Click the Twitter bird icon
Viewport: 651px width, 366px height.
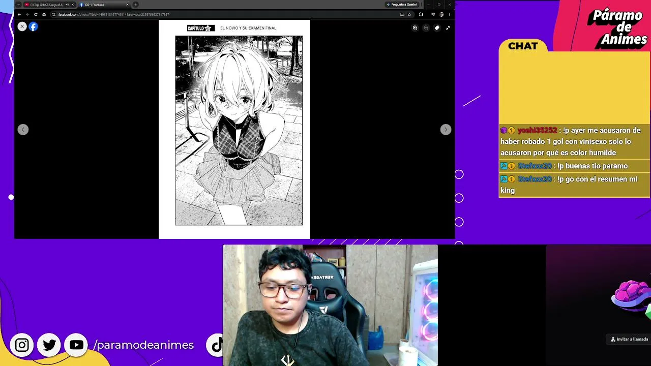click(x=49, y=345)
